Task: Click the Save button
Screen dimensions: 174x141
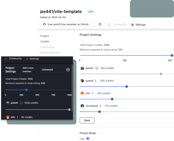Action: [87, 120]
